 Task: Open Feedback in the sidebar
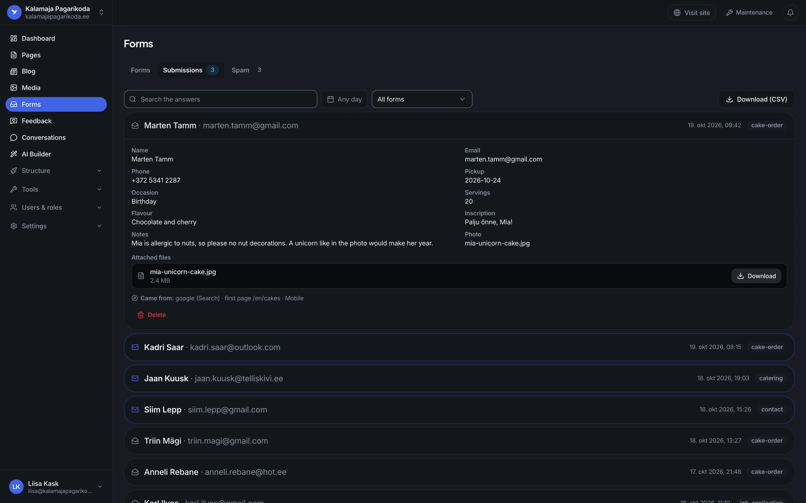point(56,121)
